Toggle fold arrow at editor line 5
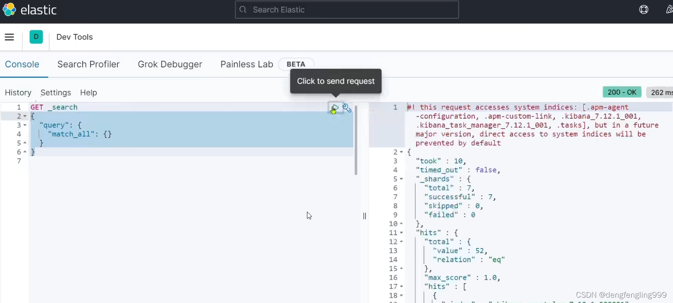This screenshot has height=303, width=673. pos(25,143)
